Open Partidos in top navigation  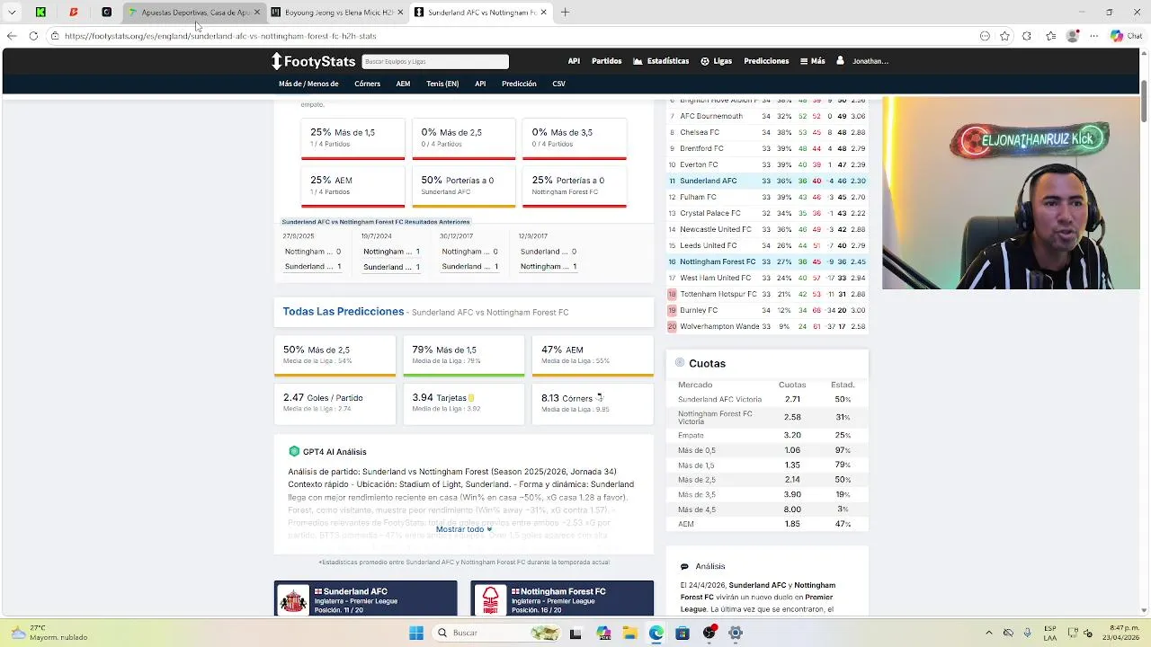click(607, 61)
